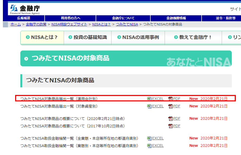Viewport: 241px width, 155px height.
Task: Click PDF icon for 2020年2月21日時点 概要
Action: [171, 119]
